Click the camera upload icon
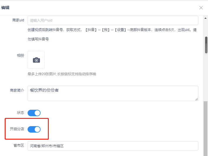 point(36,60)
